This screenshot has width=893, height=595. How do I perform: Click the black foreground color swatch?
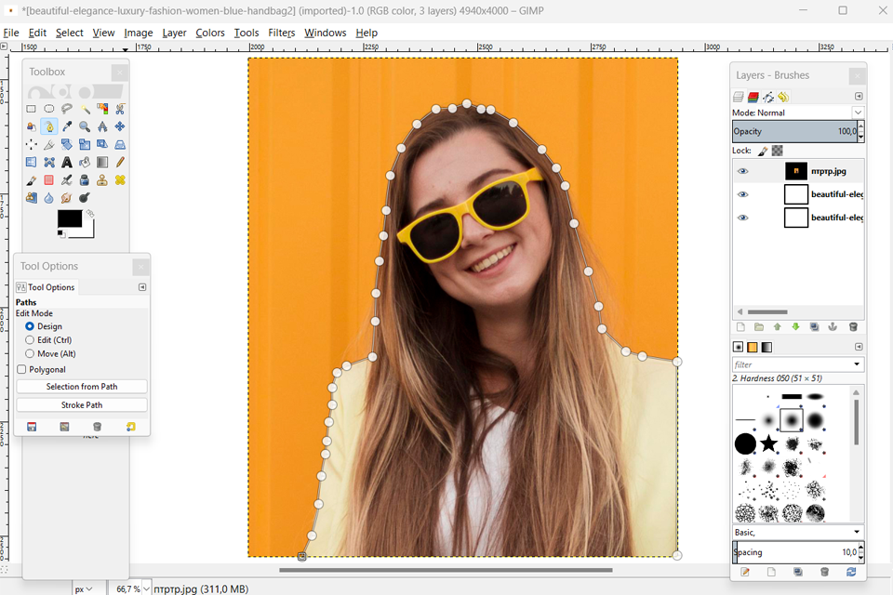click(x=70, y=218)
